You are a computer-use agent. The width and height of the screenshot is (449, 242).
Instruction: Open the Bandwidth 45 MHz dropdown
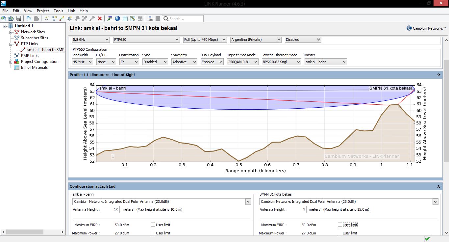82,62
